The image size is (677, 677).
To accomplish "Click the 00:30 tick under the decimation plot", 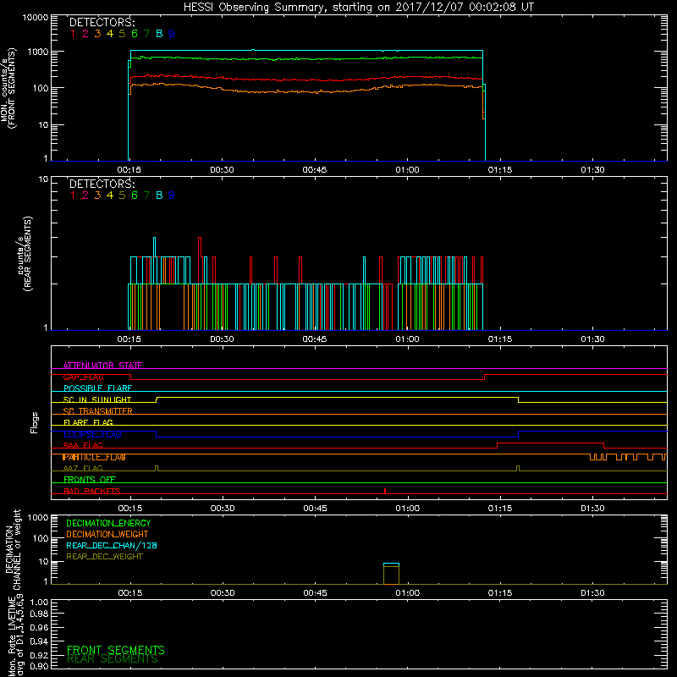I will tap(223, 593).
